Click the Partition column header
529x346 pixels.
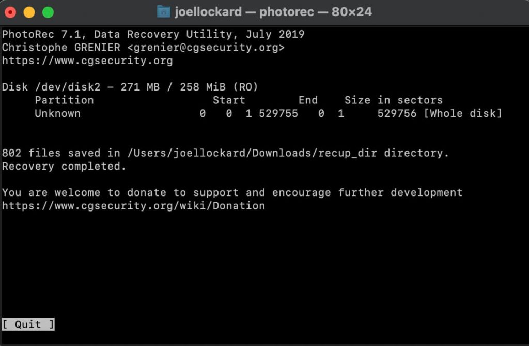pyautogui.click(x=64, y=100)
